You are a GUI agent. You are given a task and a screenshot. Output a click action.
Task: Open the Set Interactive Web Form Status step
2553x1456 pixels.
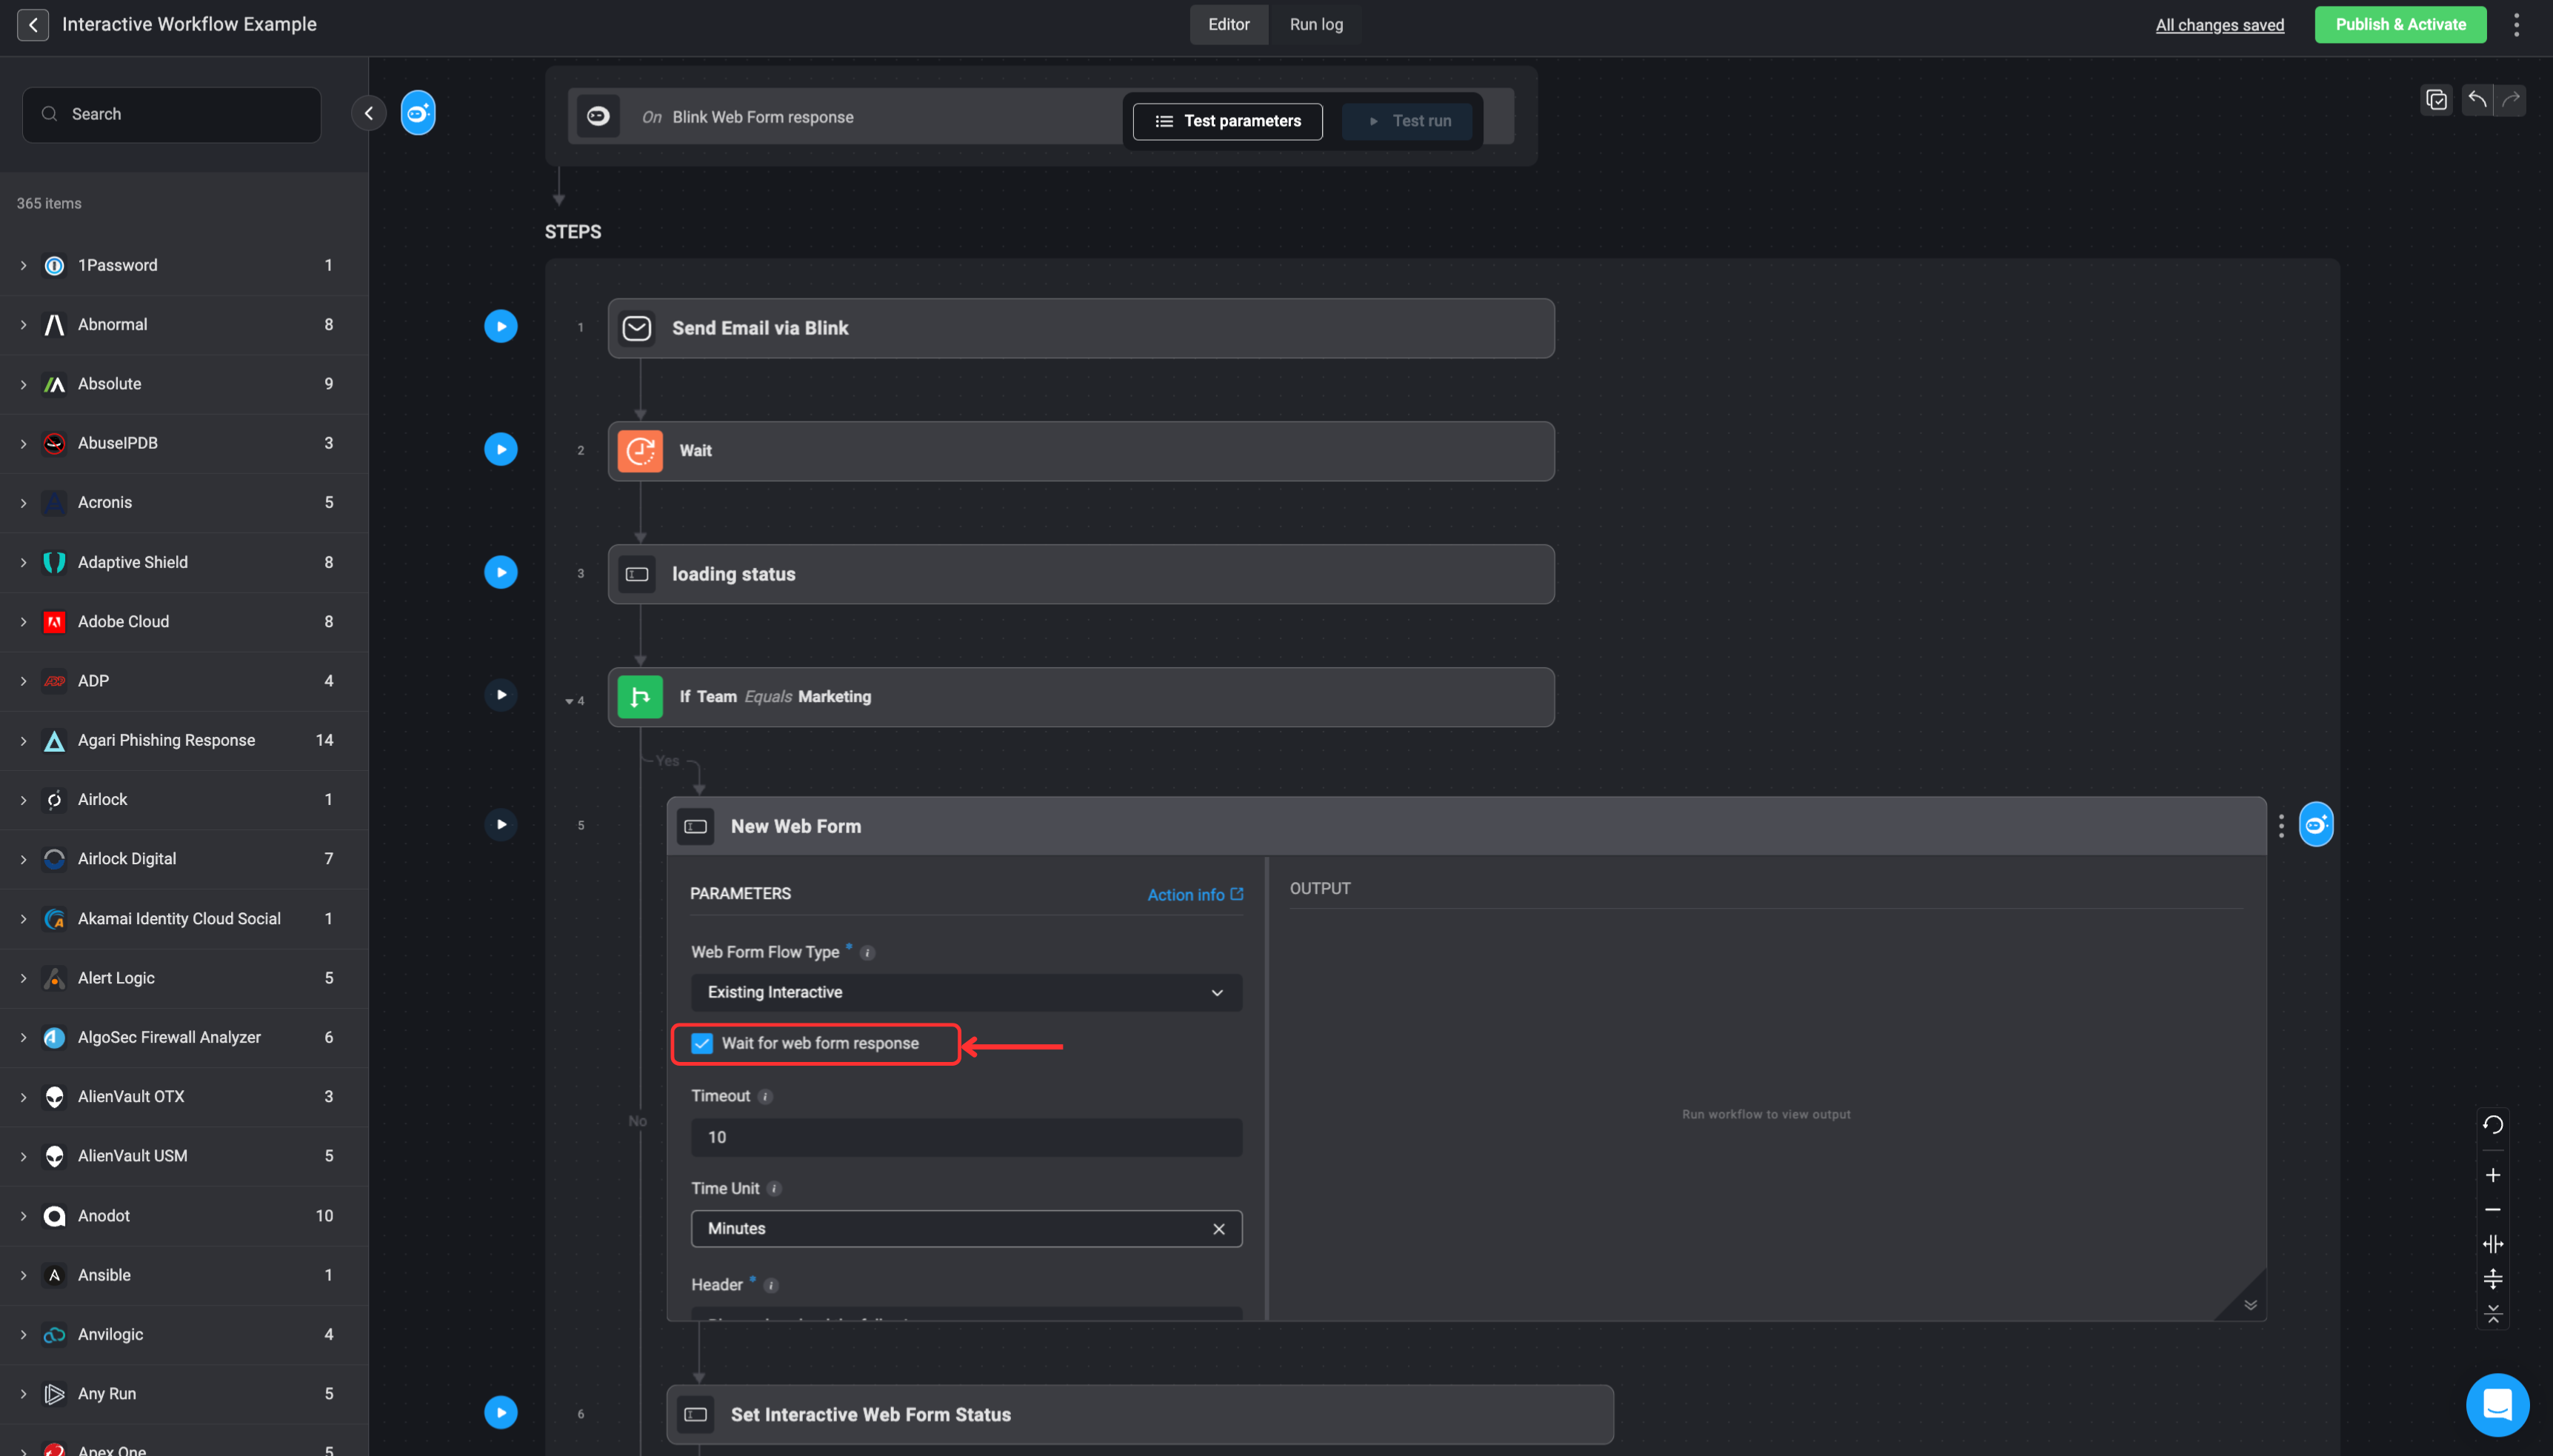tap(1140, 1414)
